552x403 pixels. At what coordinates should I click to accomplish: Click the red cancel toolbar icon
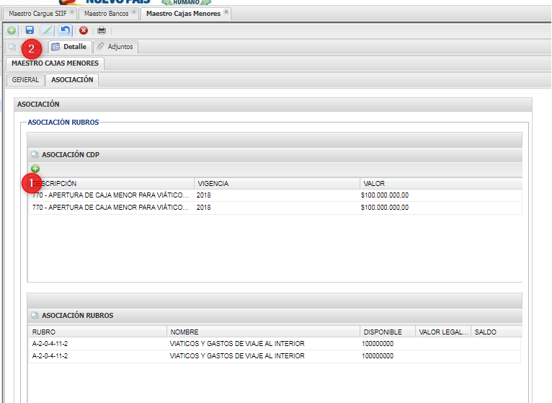pyautogui.click(x=84, y=30)
